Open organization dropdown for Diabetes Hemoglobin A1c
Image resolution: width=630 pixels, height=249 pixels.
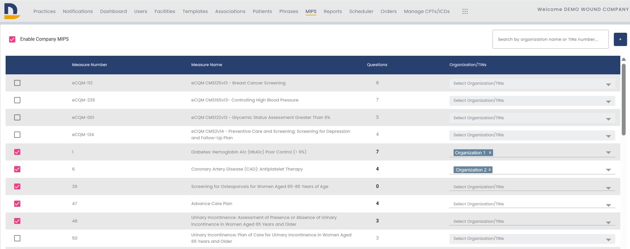click(532, 153)
